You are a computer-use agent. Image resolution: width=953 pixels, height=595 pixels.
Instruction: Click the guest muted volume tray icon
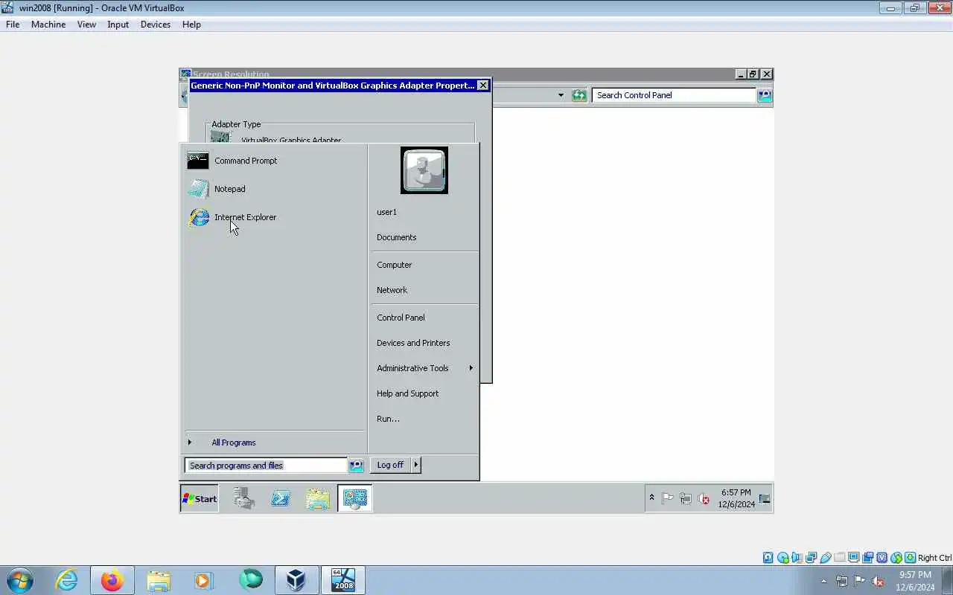coord(704,499)
